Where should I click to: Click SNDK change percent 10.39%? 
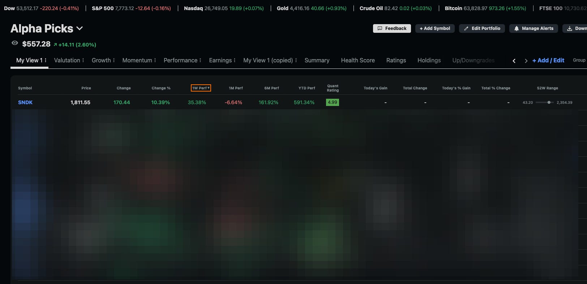pos(160,102)
